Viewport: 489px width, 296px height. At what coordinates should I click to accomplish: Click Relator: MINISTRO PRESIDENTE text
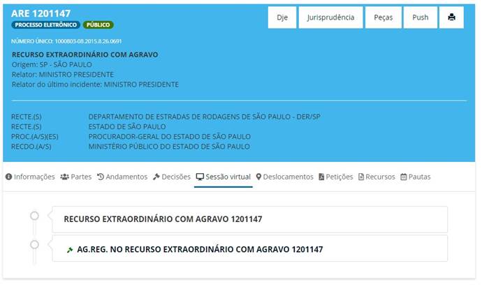[x=63, y=75]
